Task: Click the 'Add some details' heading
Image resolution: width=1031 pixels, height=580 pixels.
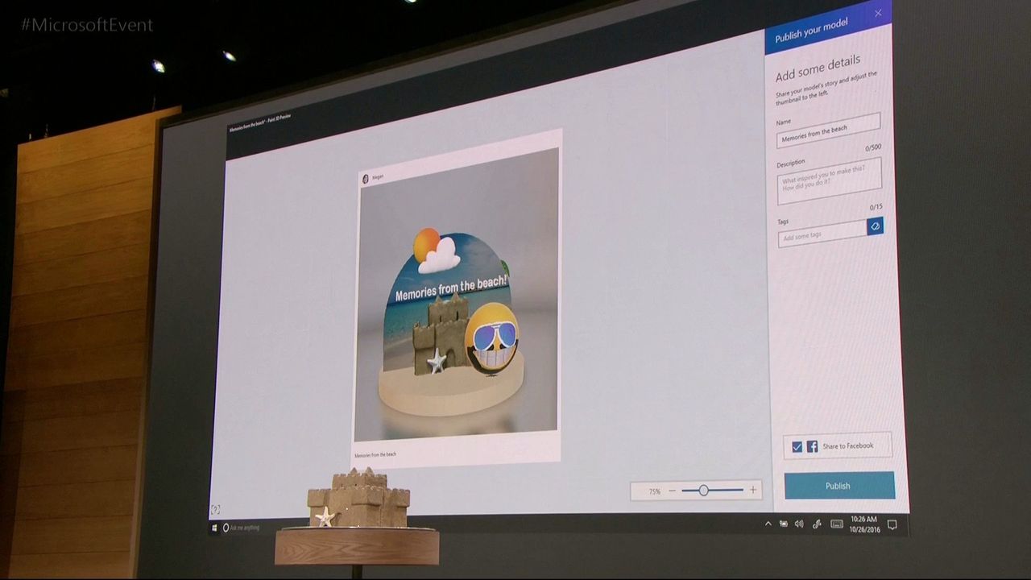Action: (x=818, y=68)
